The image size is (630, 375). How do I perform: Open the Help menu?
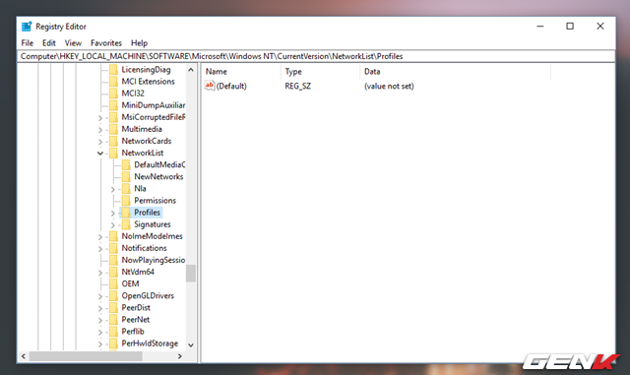(x=139, y=43)
